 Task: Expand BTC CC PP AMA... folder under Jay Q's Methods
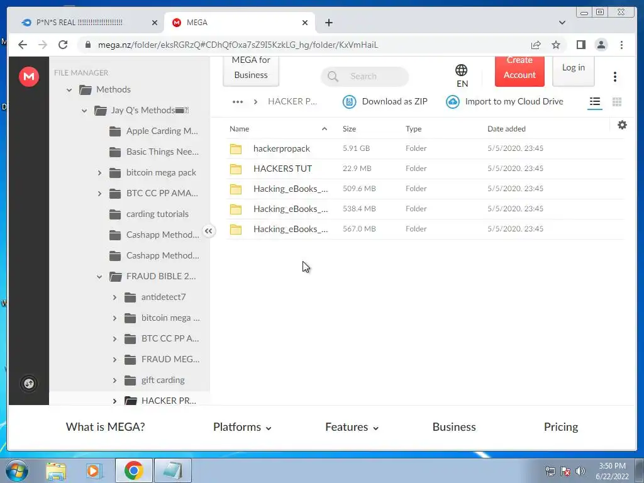click(99, 194)
